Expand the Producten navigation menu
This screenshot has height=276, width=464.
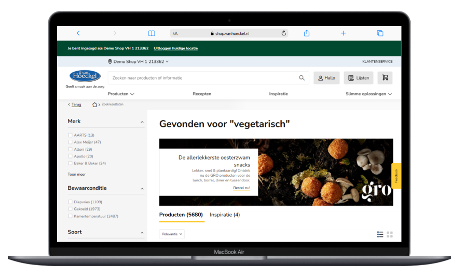point(121,94)
